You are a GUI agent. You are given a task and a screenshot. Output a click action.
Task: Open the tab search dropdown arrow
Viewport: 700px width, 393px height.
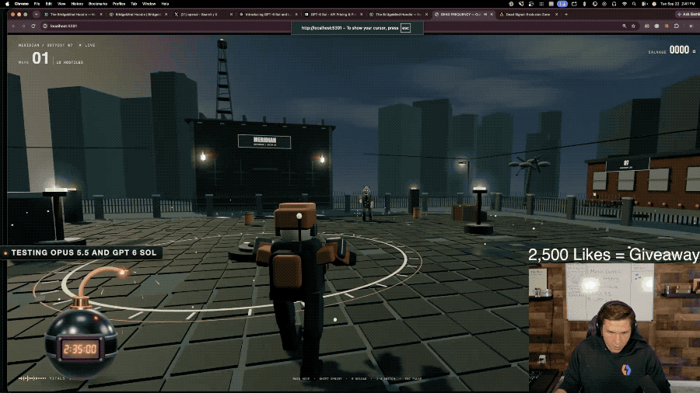(36, 14)
